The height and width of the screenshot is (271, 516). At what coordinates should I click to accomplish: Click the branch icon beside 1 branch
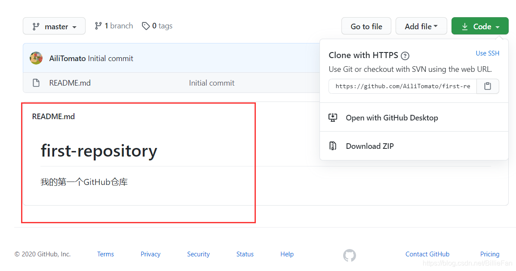pyautogui.click(x=98, y=26)
